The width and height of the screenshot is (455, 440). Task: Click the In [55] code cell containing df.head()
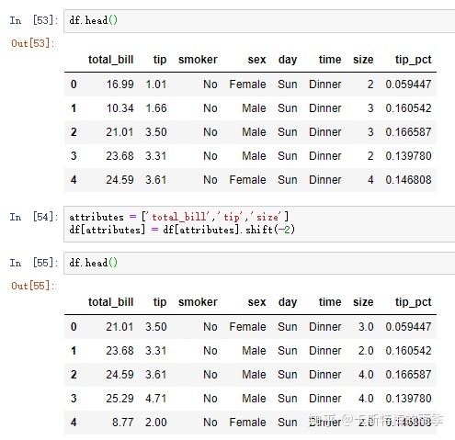tap(259, 263)
